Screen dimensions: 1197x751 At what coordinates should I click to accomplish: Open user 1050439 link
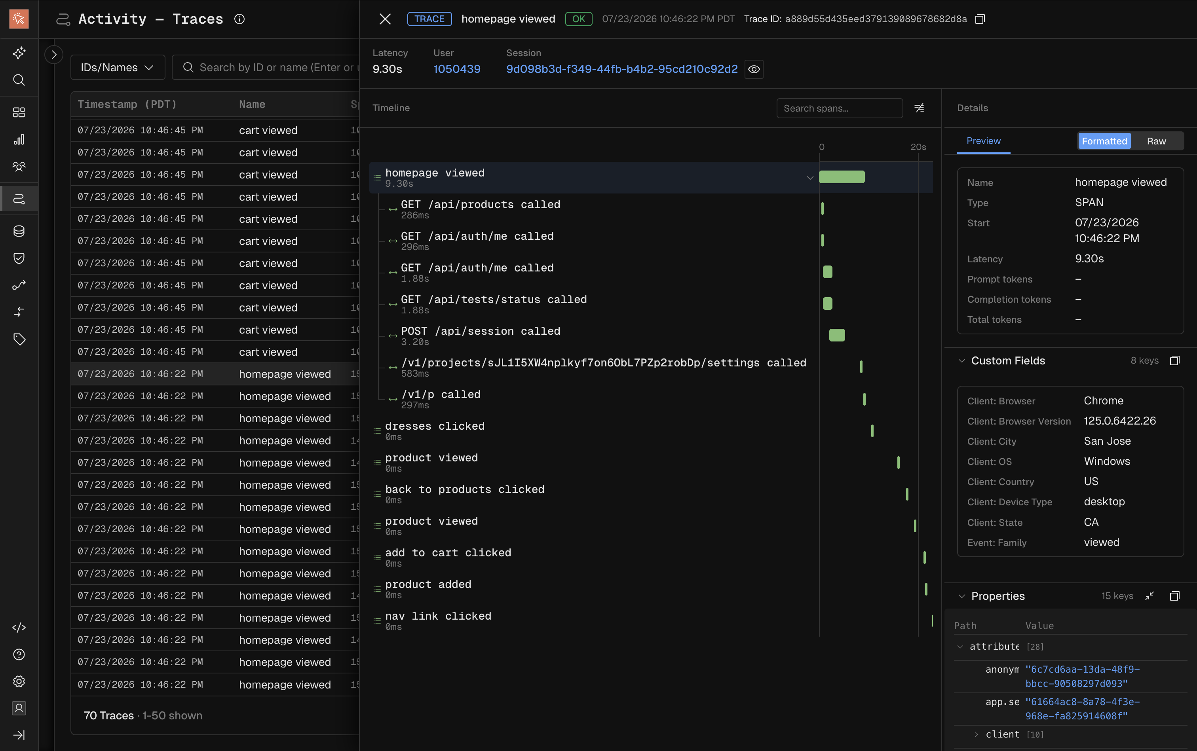(x=457, y=69)
